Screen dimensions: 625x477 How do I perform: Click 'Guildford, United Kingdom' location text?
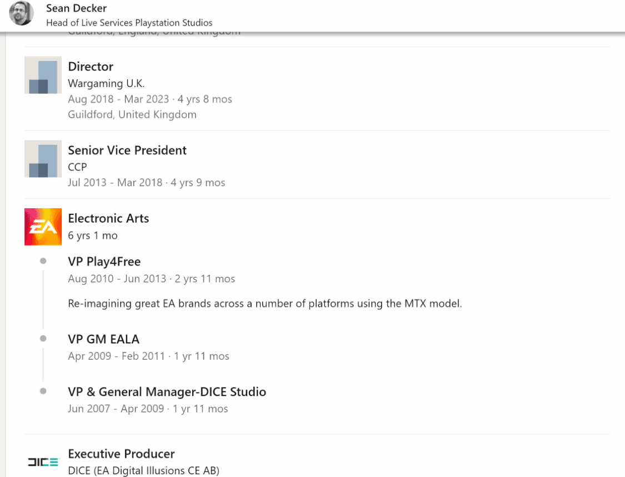(x=132, y=114)
